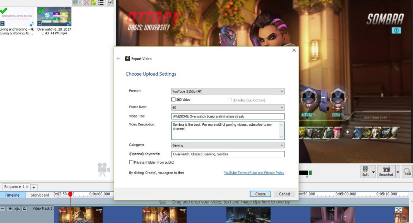
Task: Expand the Split options dropdown arrow
Action: (373, 171)
